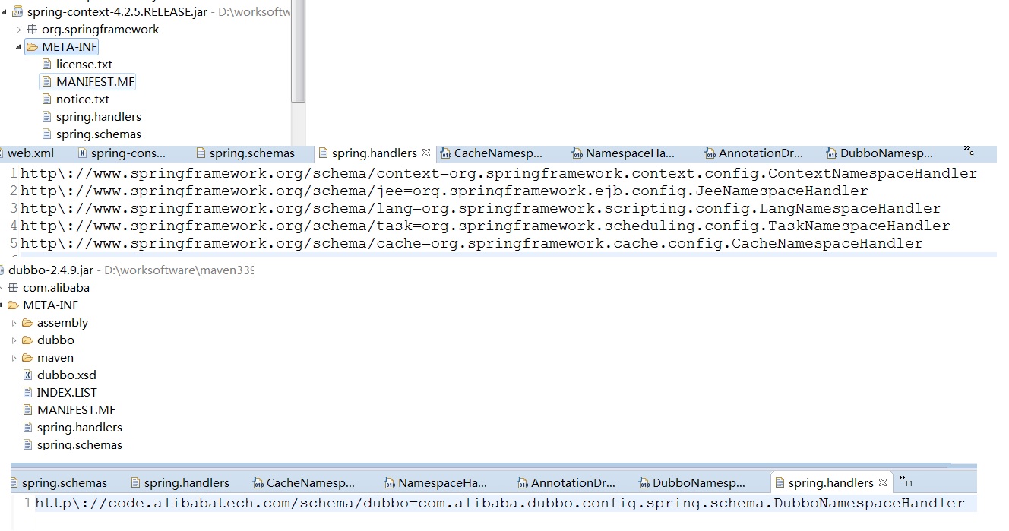Open notice.txt file
The height and width of the screenshot is (531, 1009).
[x=83, y=100]
